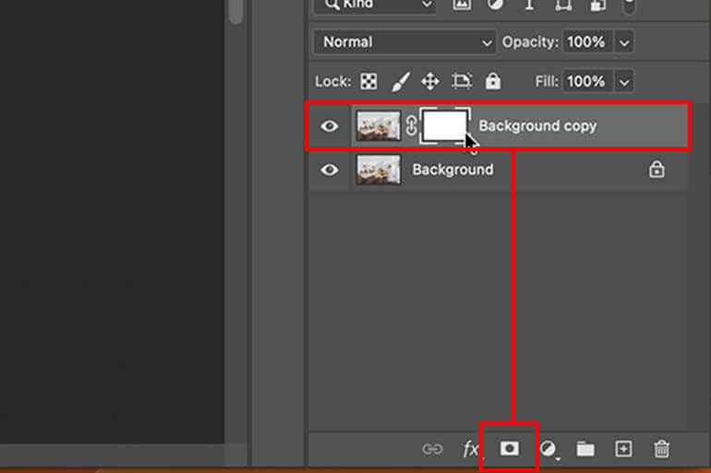Hide the Background layer eye
Viewport: 711px width, 473px height.
[x=330, y=170]
